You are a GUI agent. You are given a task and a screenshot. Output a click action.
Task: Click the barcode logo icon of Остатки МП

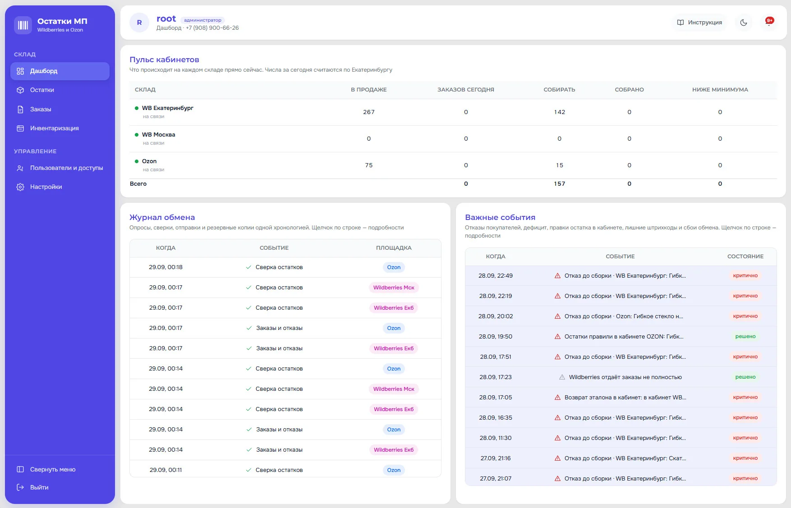click(23, 25)
